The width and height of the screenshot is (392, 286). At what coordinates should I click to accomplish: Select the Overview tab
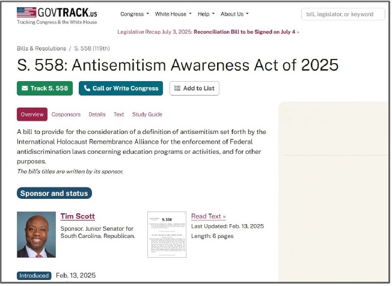coord(32,114)
